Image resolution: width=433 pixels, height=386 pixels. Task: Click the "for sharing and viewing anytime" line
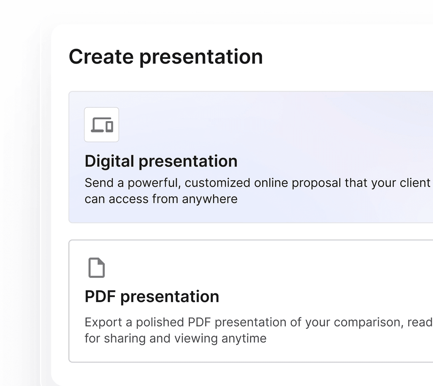click(x=175, y=338)
